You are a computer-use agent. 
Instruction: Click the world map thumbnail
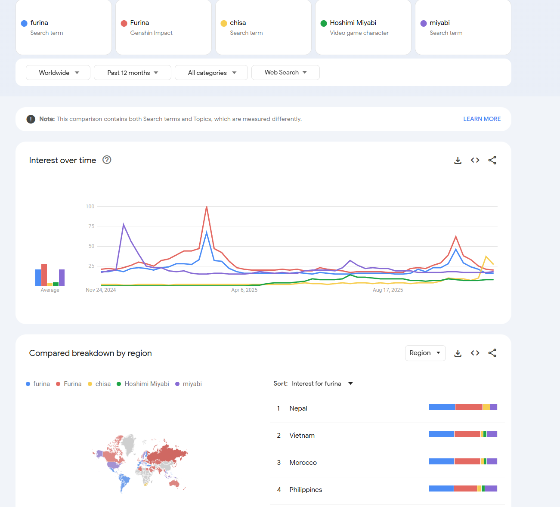[140, 463]
